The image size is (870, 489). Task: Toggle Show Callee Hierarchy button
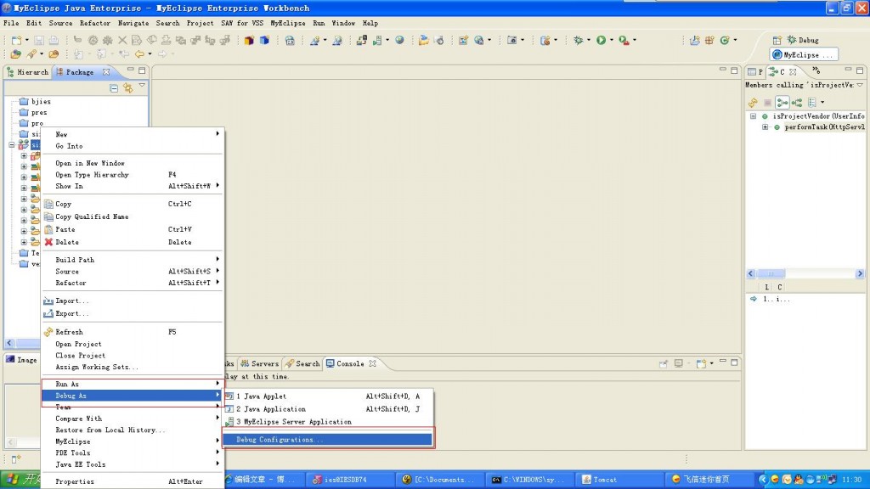click(x=797, y=103)
